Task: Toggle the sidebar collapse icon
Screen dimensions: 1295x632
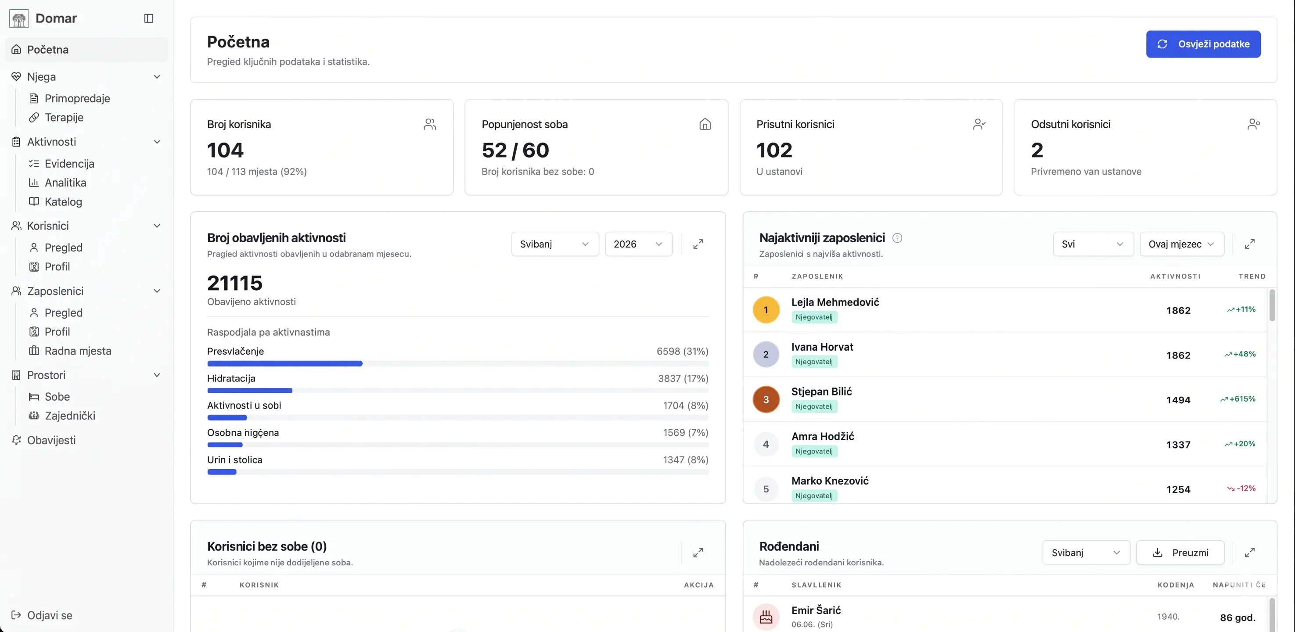Action: tap(149, 18)
